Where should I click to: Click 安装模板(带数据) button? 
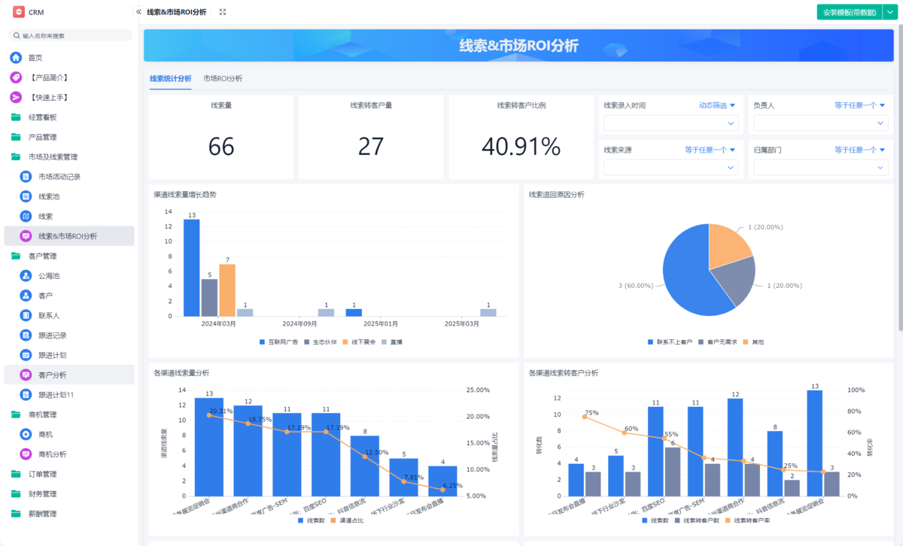pos(850,12)
